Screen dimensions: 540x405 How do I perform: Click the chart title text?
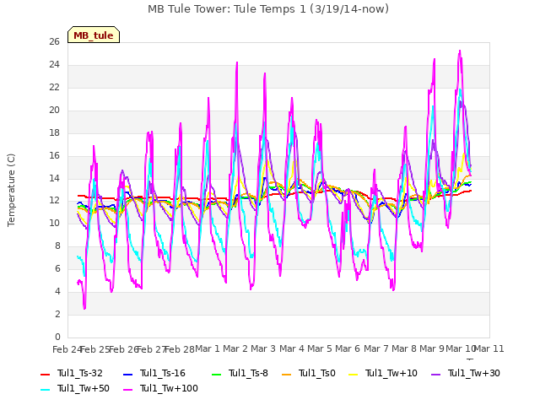tap(268, 9)
